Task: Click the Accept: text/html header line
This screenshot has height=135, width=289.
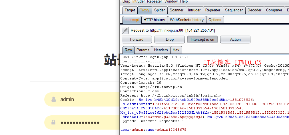Action: click(204, 70)
